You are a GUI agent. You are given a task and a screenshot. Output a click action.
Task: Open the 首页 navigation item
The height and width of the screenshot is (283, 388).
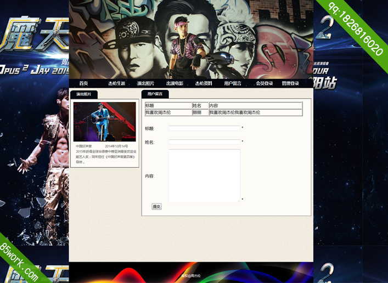83,83
